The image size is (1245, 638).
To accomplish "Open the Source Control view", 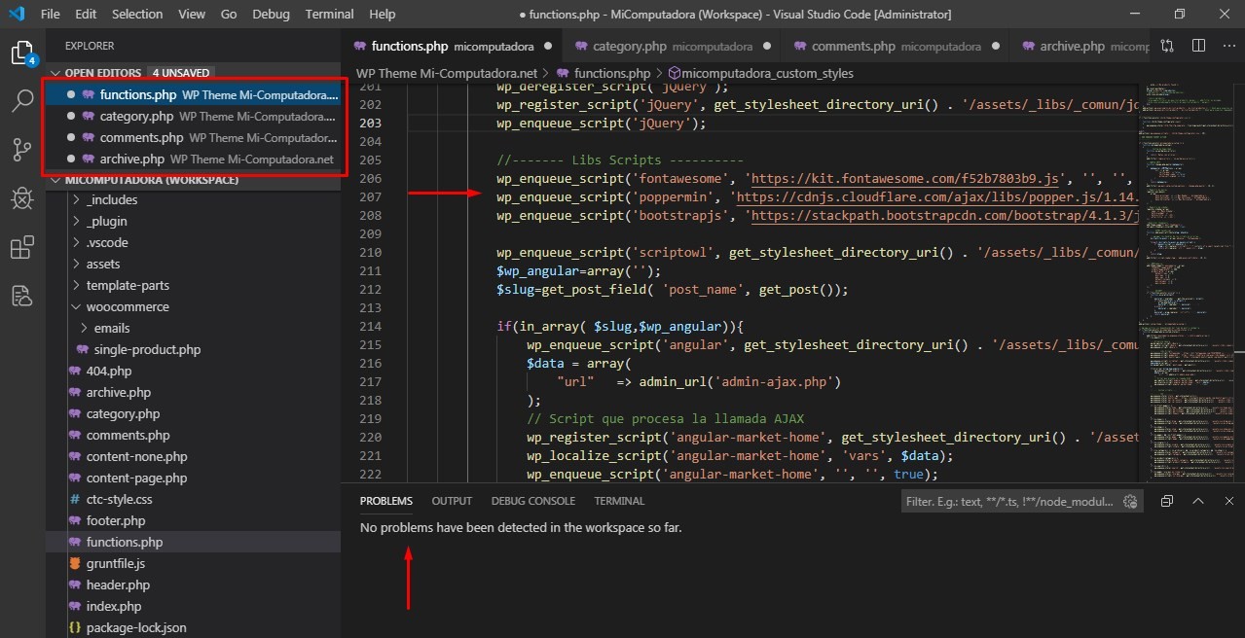I will (22, 150).
